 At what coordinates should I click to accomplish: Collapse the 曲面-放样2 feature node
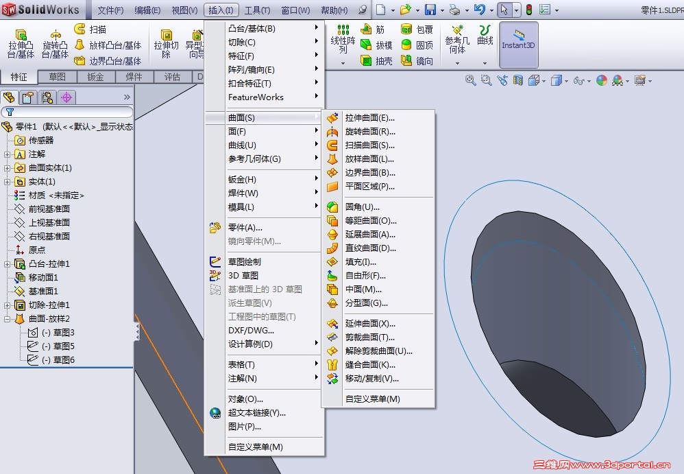(7, 319)
